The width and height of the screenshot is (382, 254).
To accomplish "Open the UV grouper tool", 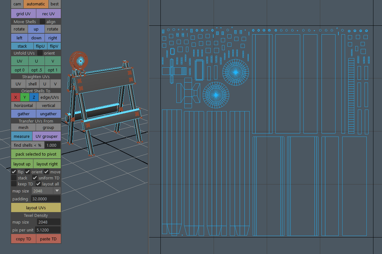I will click(x=47, y=136).
